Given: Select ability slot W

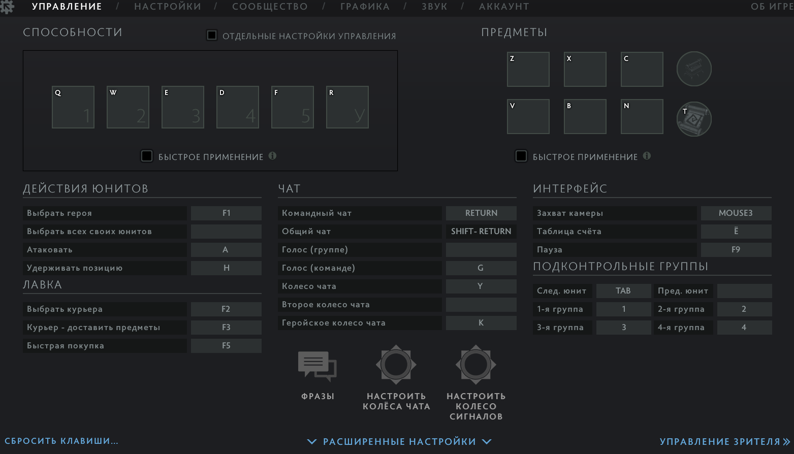Looking at the screenshot, I should [128, 107].
